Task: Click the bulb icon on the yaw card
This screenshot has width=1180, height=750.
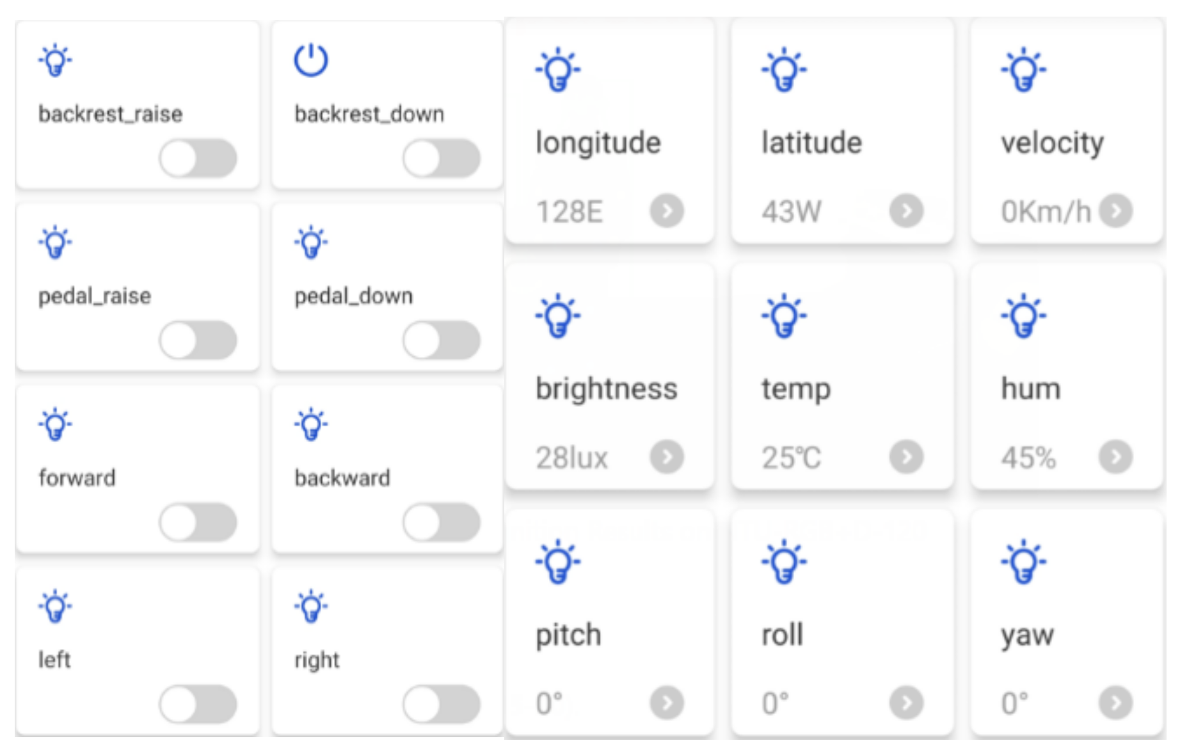Action: click(x=1023, y=562)
